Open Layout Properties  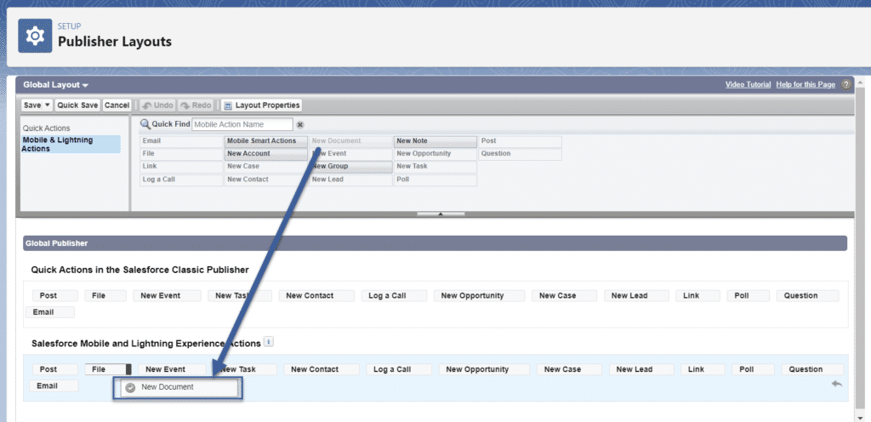pyautogui.click(x=262, y=105)
